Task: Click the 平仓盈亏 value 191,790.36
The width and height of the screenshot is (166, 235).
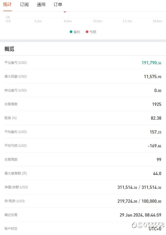Action: (x=151, y=63)
